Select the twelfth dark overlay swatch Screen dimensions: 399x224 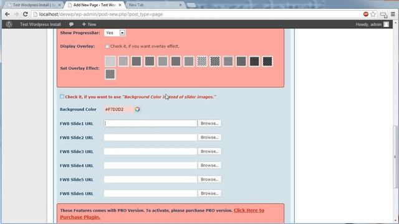254,61
